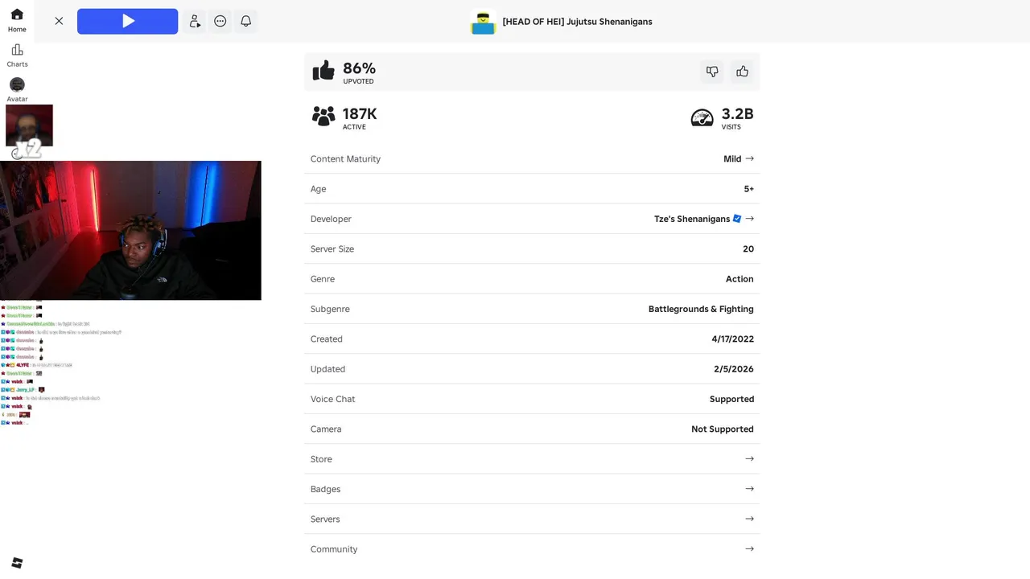Click the Roblox logo in sidebar
Viewport: 1030px width, 579px height.
click(17, 563)
